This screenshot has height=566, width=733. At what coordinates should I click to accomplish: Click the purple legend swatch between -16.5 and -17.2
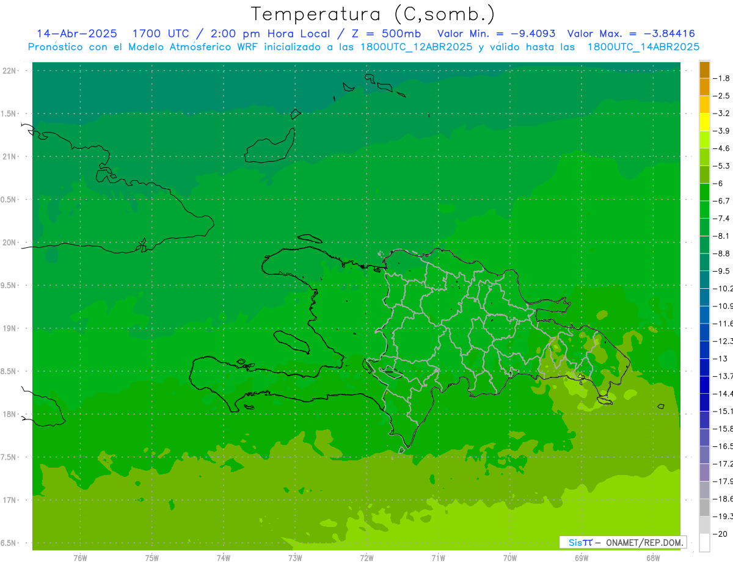coord(704,455)
